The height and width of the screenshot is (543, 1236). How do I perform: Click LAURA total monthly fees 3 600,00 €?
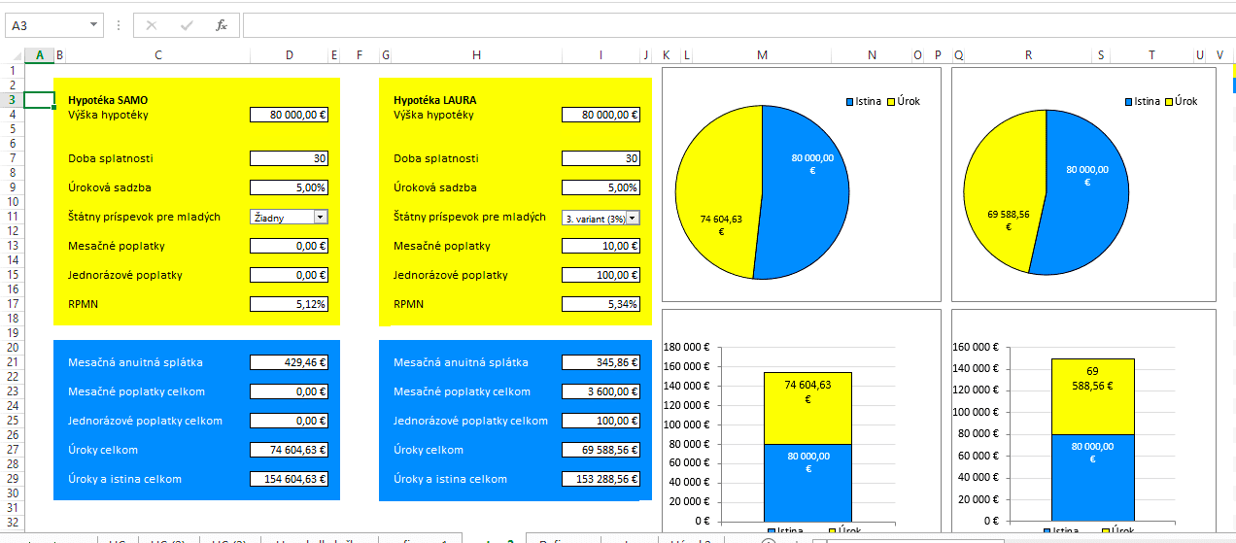(601, 391)
